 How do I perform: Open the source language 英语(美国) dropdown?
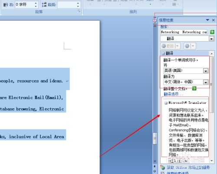click(x=206, y=71)
